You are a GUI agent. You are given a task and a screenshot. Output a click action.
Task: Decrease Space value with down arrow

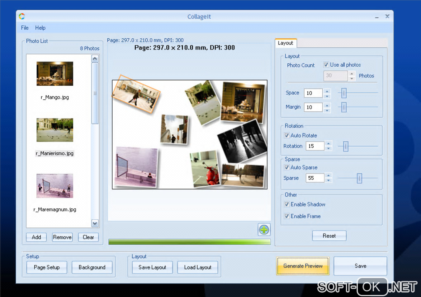(x=327, y=96)
